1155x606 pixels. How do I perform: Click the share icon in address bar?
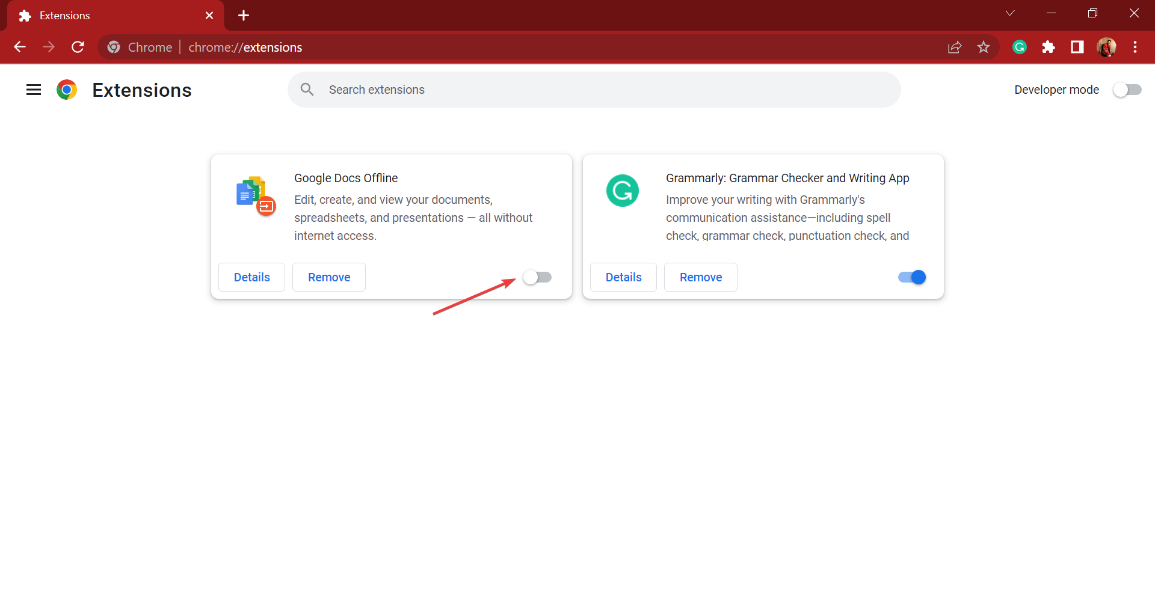click(x=955, y=47)
